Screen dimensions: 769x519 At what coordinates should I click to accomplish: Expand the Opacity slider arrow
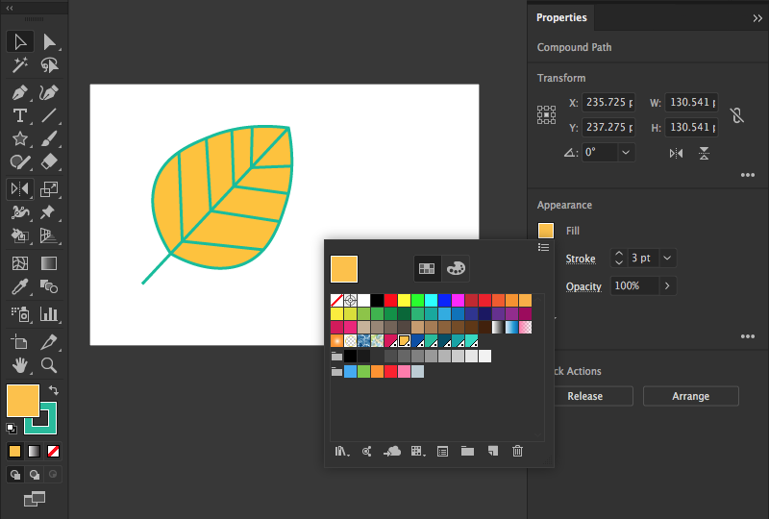(668, 285)
